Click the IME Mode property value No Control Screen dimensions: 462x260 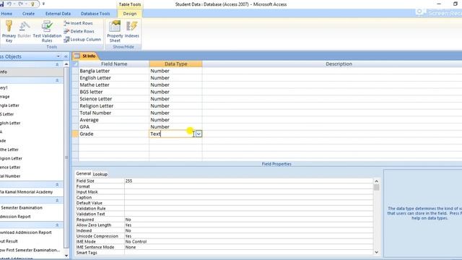click(248, 241)
